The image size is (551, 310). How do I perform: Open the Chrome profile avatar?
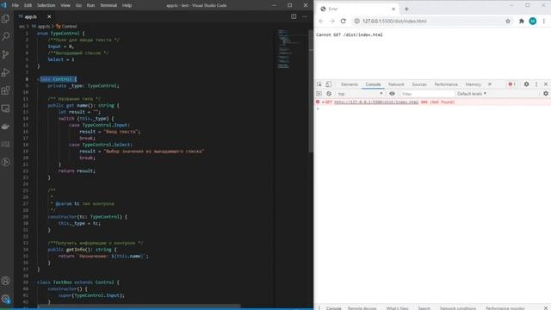[x=533, y=21]
